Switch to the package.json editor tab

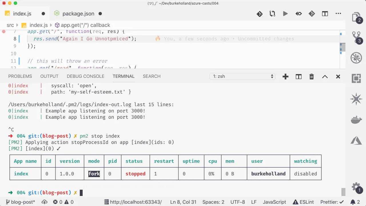(x=78, y=13)
